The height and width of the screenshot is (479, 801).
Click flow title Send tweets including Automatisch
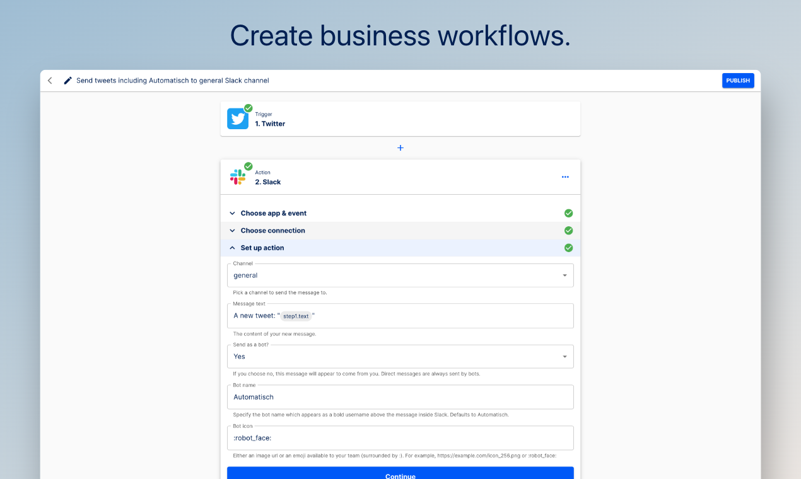[x=173, y=81]
